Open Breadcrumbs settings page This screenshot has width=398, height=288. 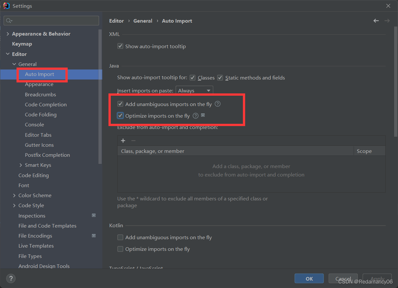[x=40, y=94]
